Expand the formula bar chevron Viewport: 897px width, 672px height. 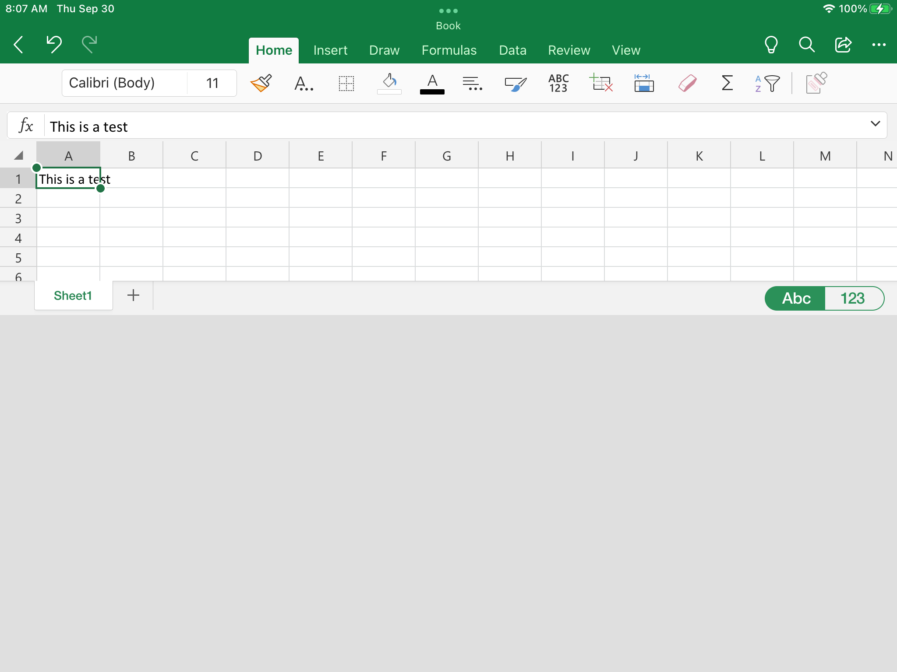click(875, 124)
